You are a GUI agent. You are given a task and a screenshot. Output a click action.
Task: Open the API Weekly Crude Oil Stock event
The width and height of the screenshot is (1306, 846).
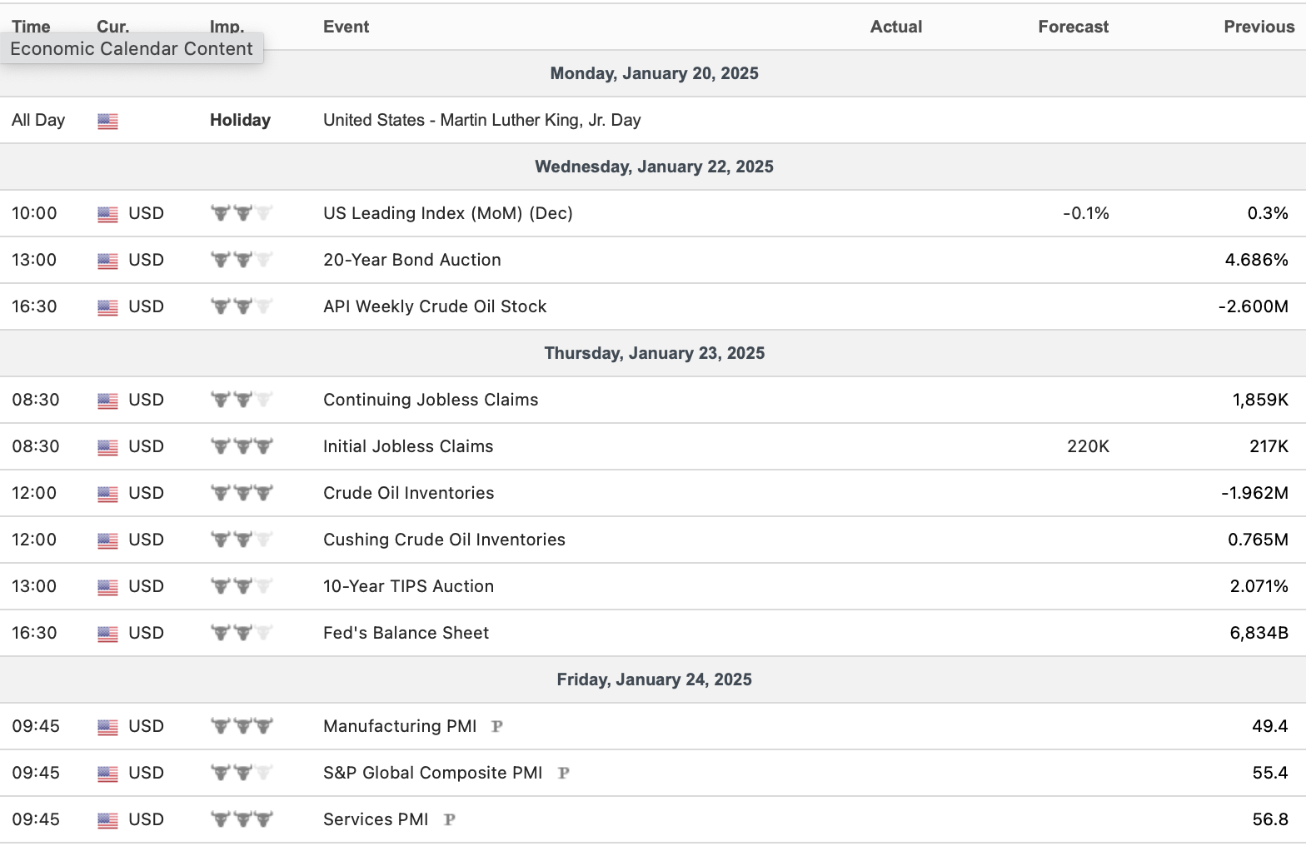click(434, 306)
